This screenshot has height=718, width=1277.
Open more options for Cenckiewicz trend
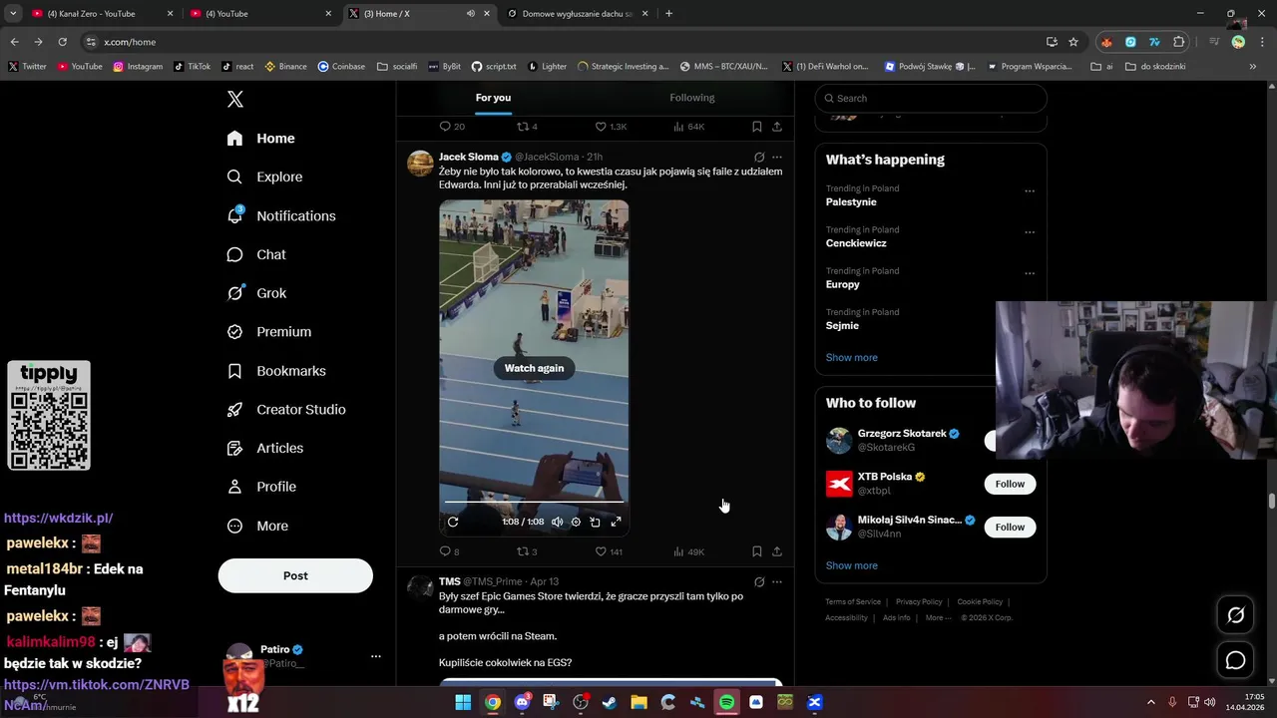pyautogui.click(x=1030, y=232)
